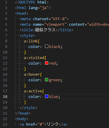109x128 pixels.
Task: Click the "#" href value
Action: pos(41,124)
